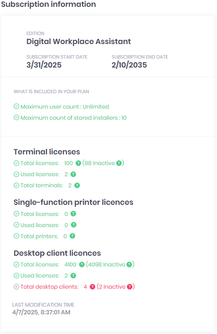This screenshot has height=334, width=217.
Task: Click help icon beside 98 Inactive
Action: pyautogui.click(x=119, y=163)
